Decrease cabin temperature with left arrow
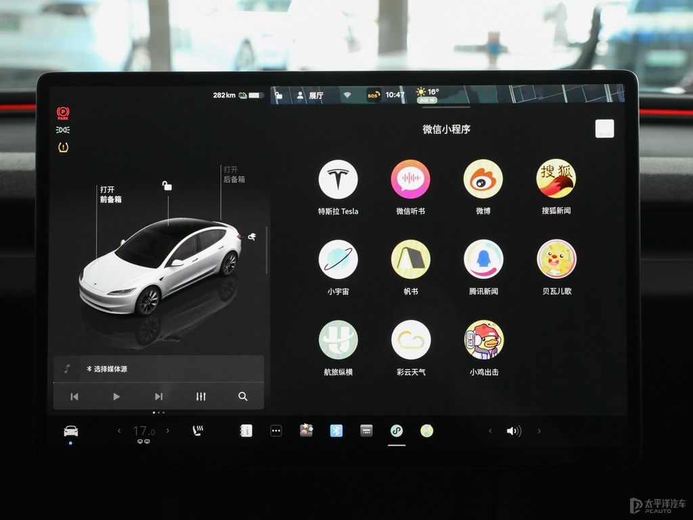 point(119,430)
